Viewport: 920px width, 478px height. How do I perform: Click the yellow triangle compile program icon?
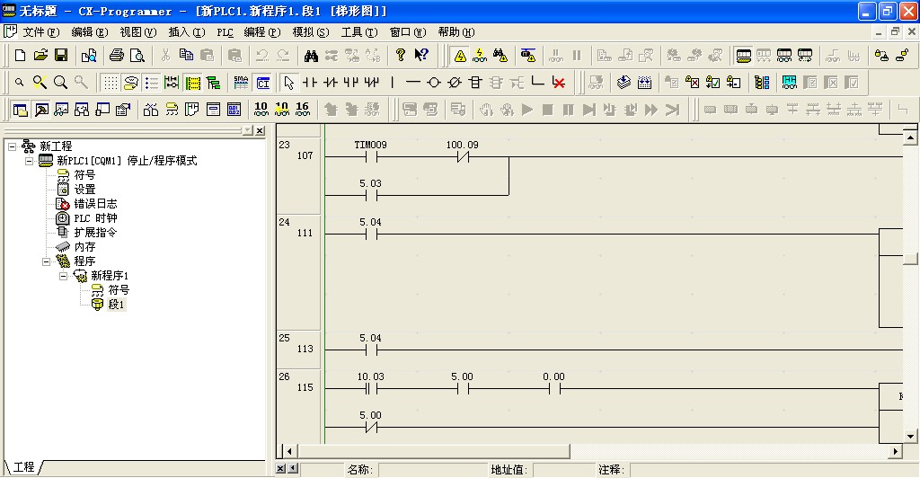point(460,56)
